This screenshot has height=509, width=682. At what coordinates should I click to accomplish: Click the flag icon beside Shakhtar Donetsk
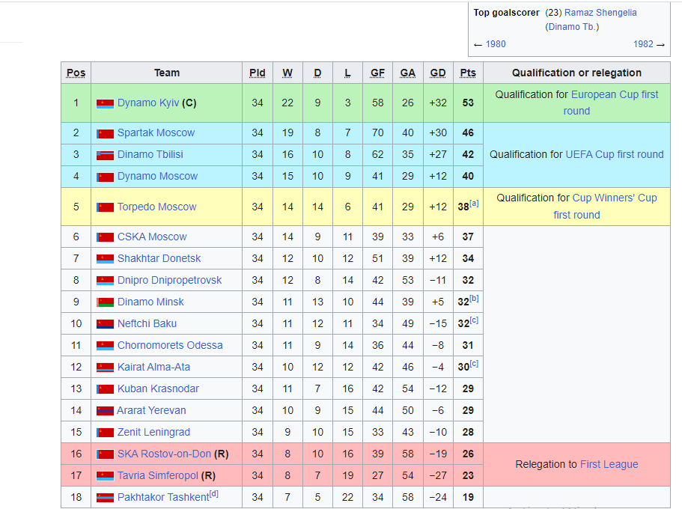(105, 259)
